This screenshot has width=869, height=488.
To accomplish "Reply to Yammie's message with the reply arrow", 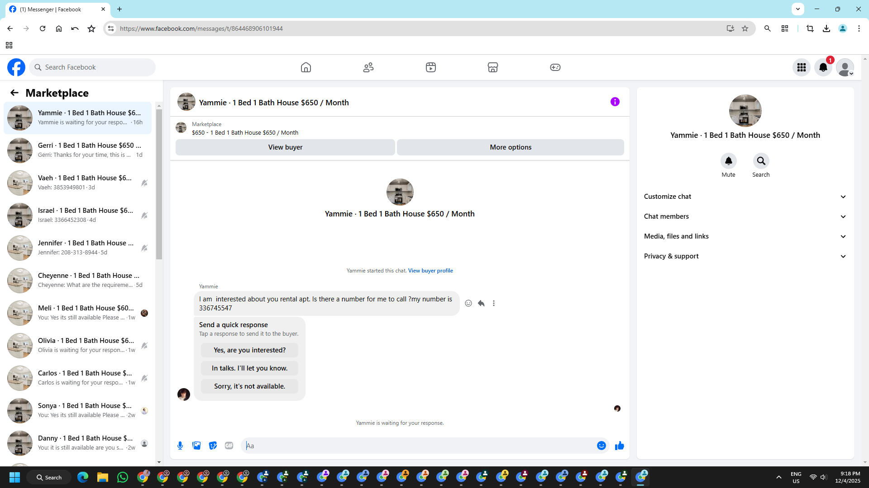I will coord(481,303).
